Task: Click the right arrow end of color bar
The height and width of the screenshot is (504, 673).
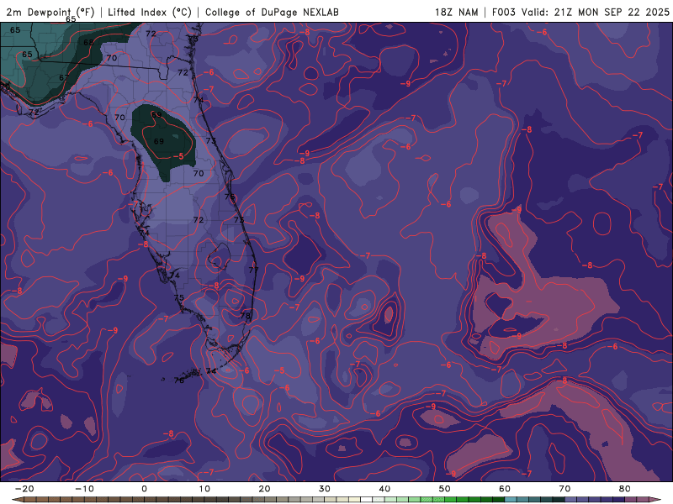Action: pos(656,500)
